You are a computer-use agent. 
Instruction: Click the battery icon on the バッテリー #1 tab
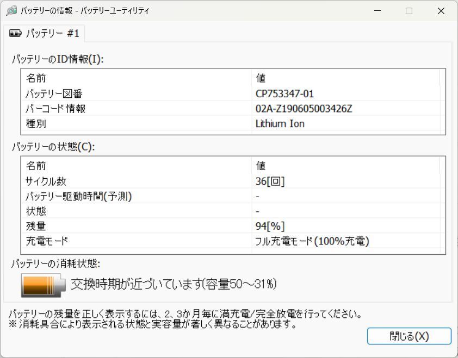pos(15,33)
